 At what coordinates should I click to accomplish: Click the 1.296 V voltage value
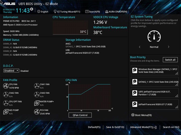[100, 22]
